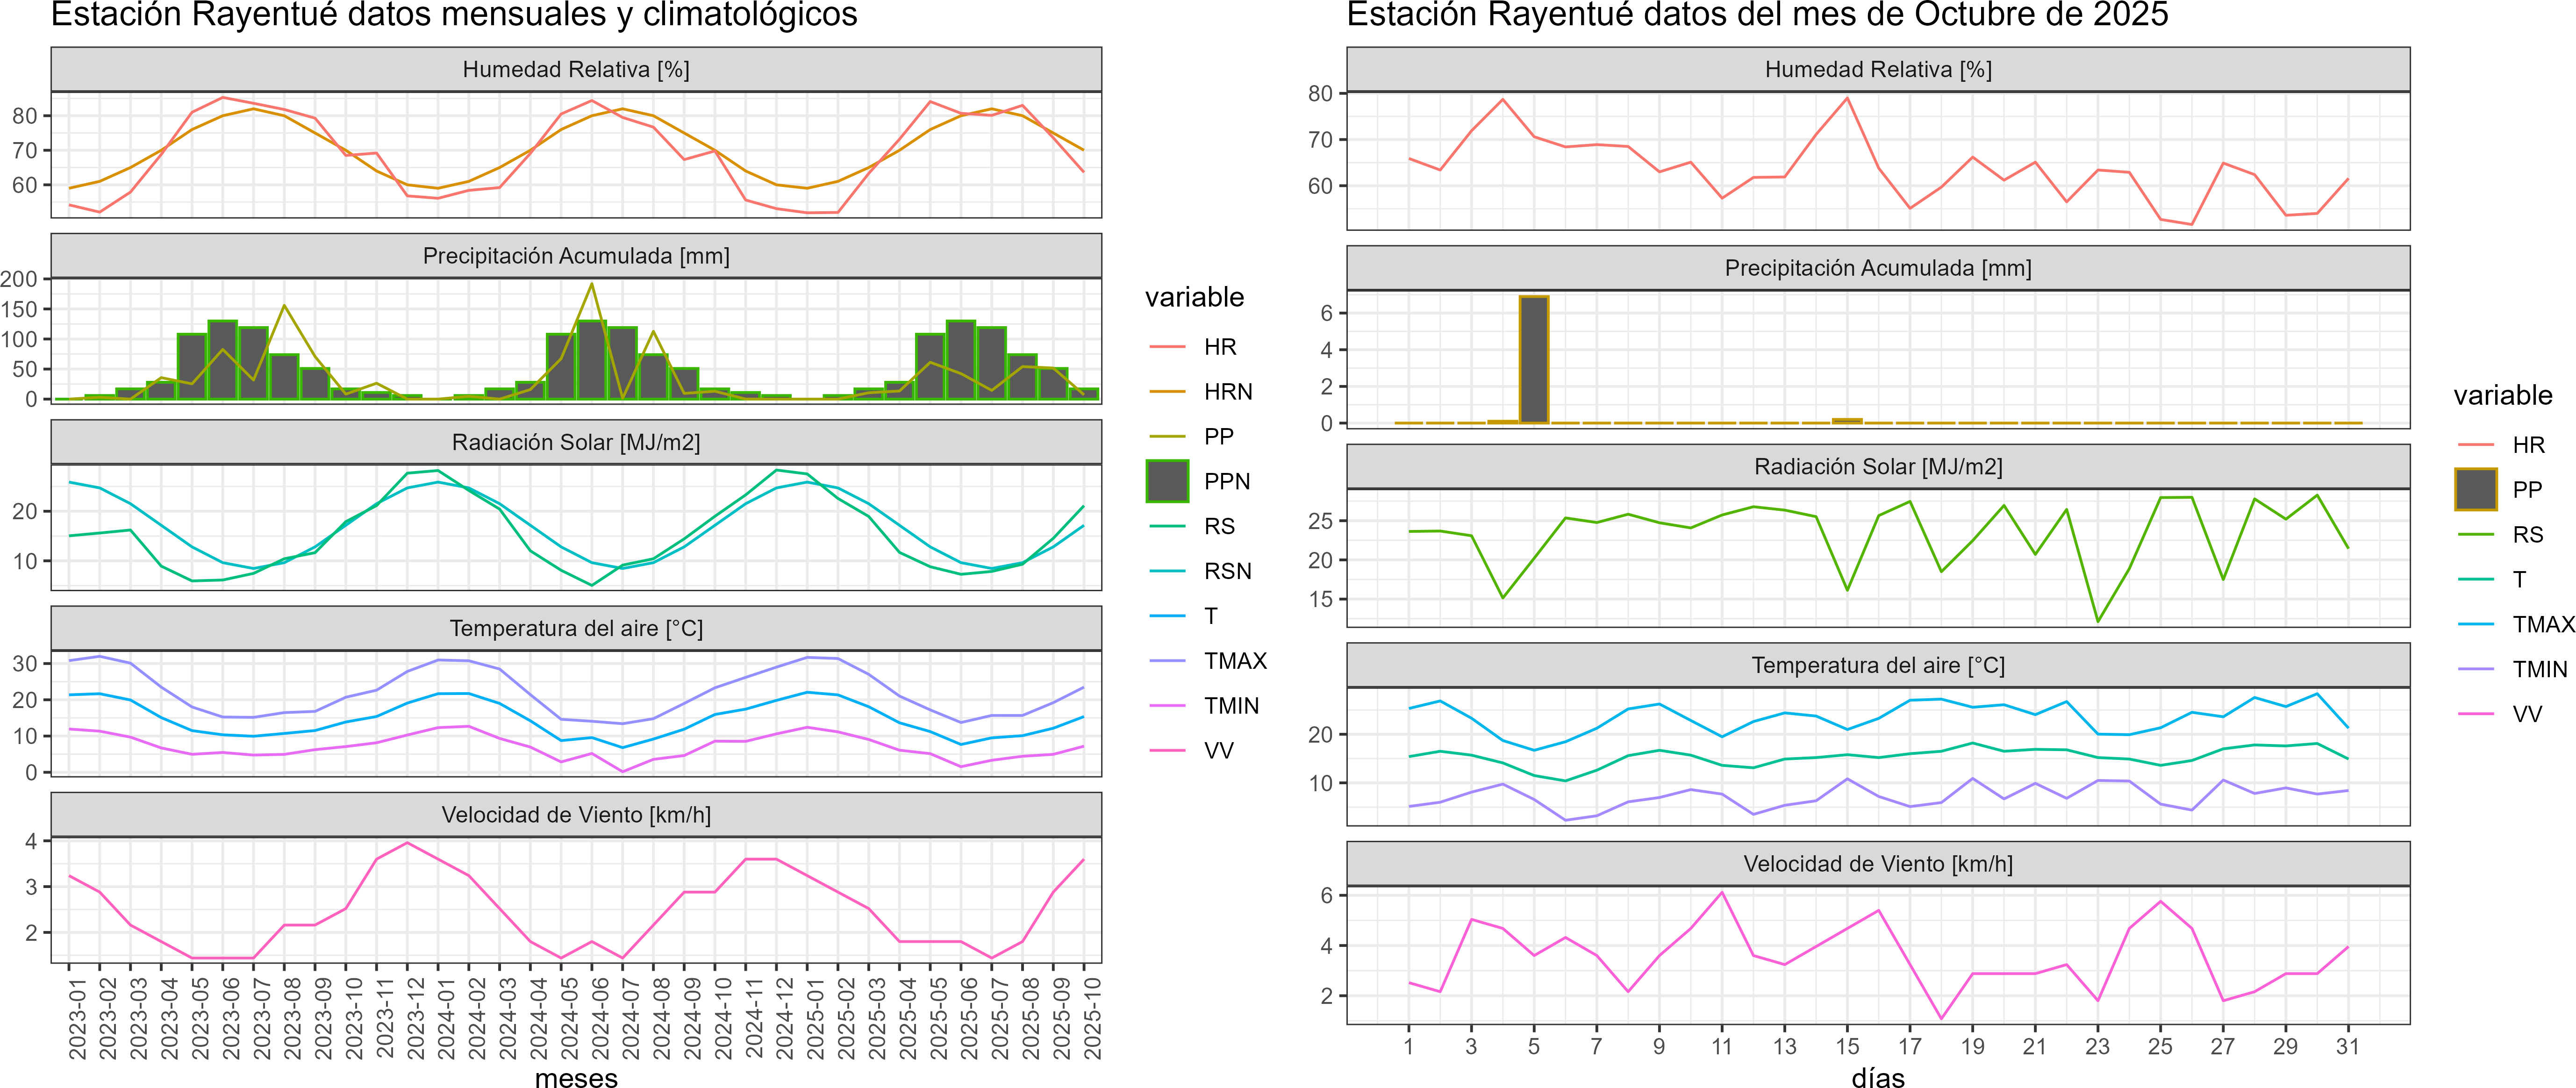Click the VV pink legend key, right legend

(x=2475, y=714)
